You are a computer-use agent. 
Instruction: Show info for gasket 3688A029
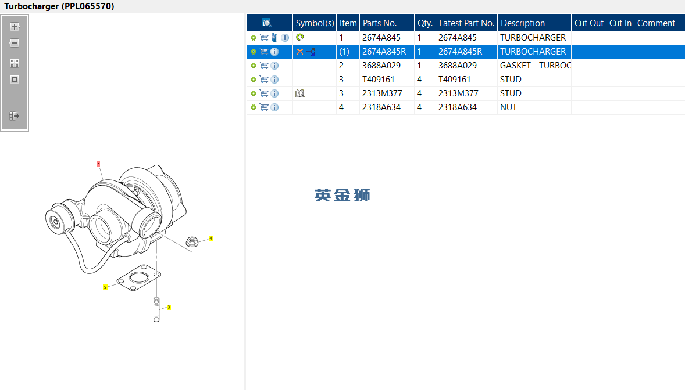(x=274, y=66)
